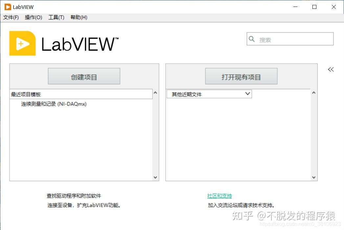Click the LabVIEW logo icon
The width and height of the screenshot is (344, 230).
click(x=22, y=43)
